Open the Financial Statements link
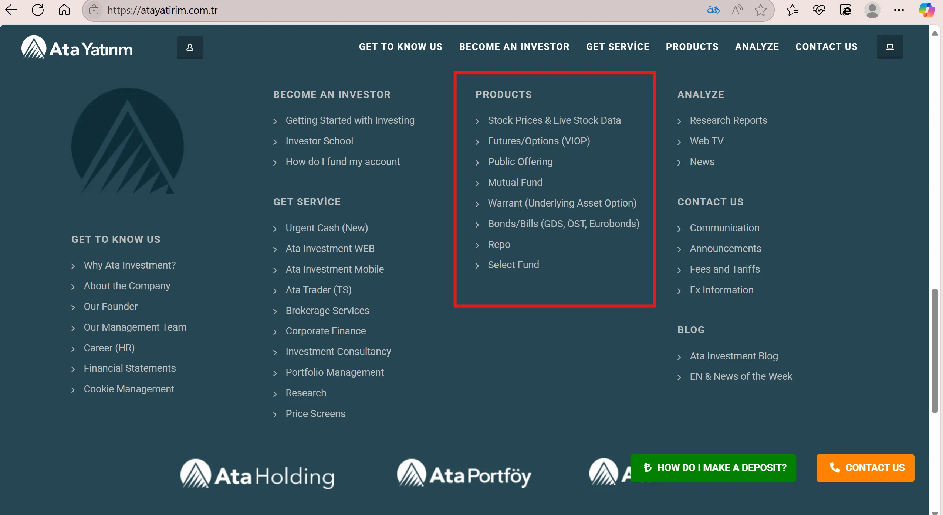Image resolution: width=943 pixels, height=515 pixels. pyautogui.click(x=129, y=368)
